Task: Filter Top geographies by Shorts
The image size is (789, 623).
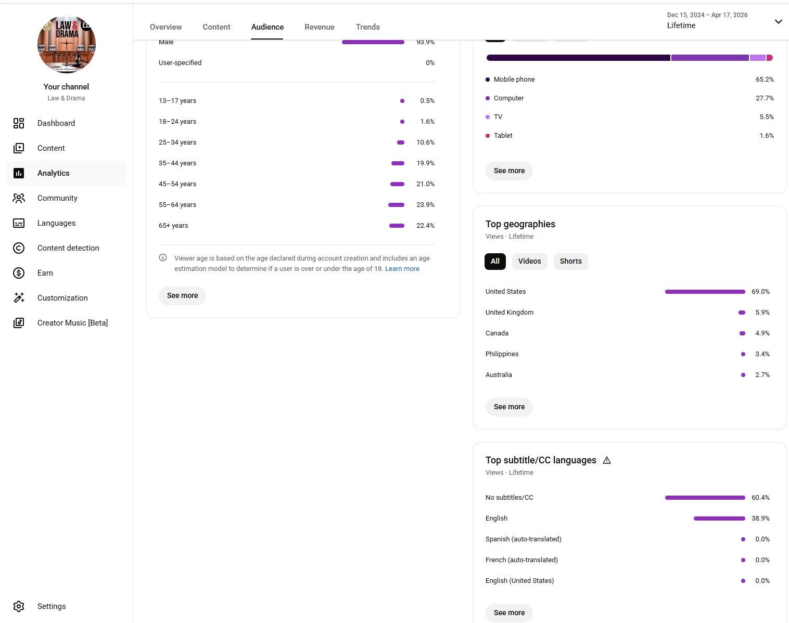Action: coord(570,261)
